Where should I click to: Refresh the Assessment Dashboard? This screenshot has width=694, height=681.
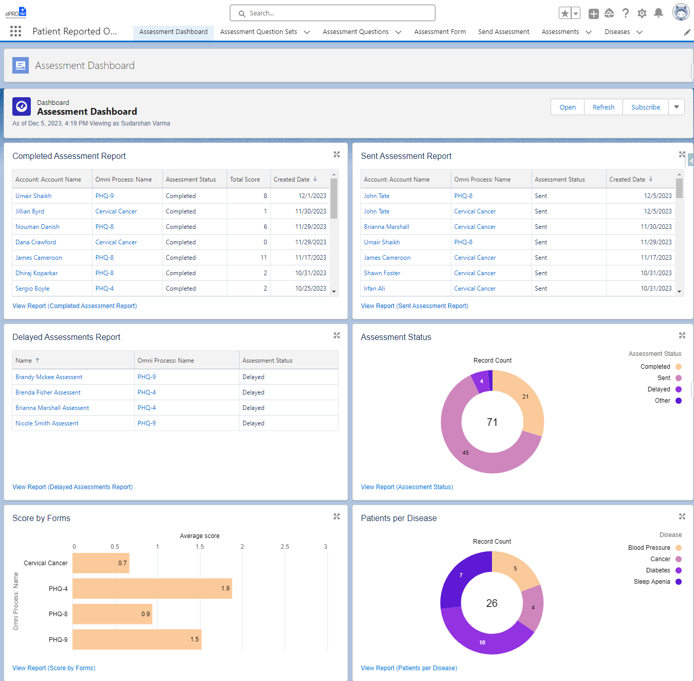pyautogui.click(x=603, y=106)
